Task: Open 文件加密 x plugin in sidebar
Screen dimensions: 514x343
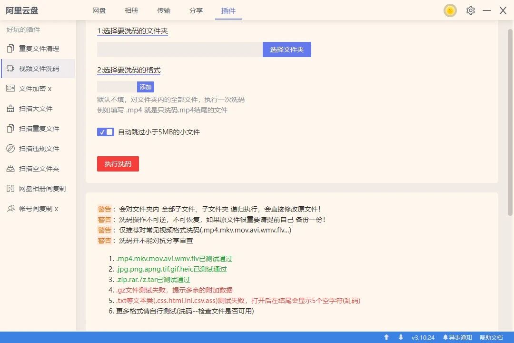Action: click(x=38, y=89)
